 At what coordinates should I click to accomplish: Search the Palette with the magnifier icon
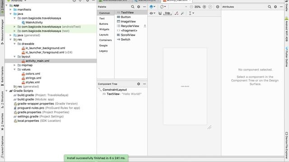tap(132, 7)
